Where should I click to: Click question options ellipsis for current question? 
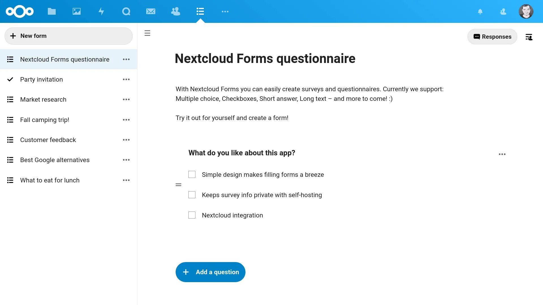(502, 154)
